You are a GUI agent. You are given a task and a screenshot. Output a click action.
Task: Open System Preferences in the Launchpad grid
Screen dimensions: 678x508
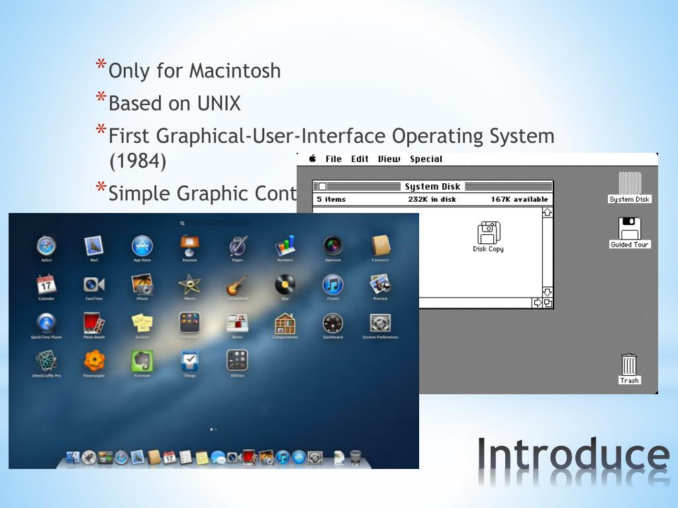(381, 323)
